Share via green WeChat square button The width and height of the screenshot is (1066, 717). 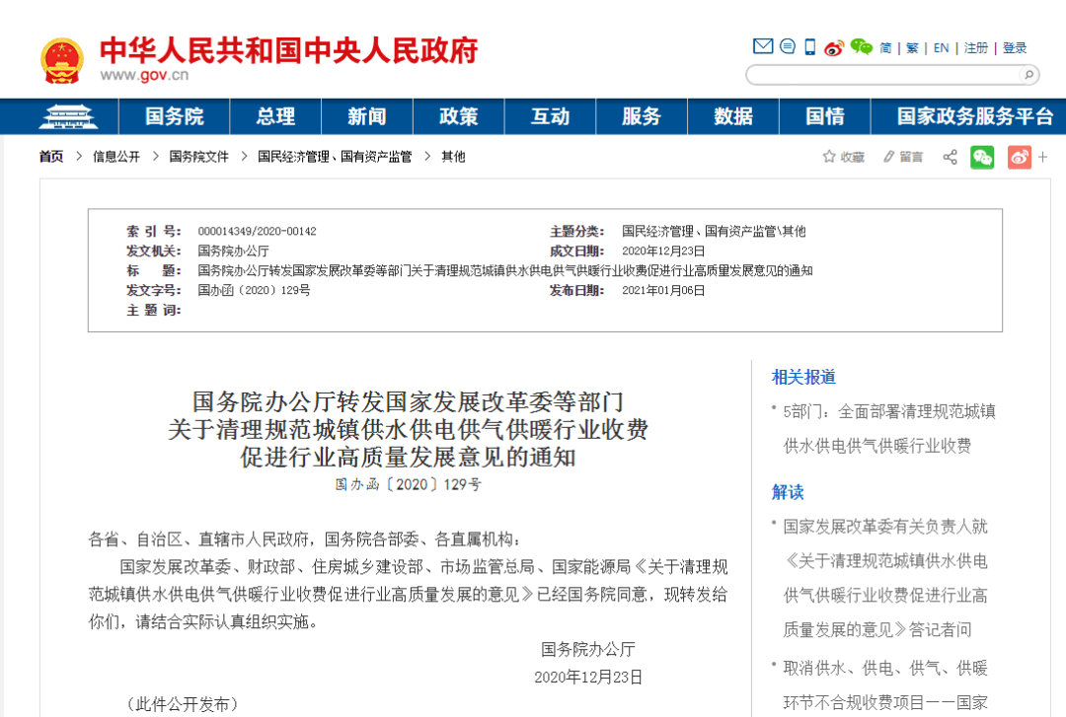point(982,157)
